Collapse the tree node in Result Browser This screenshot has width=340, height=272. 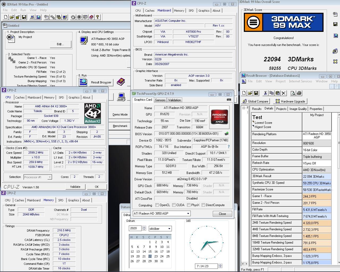coord(244,108)
